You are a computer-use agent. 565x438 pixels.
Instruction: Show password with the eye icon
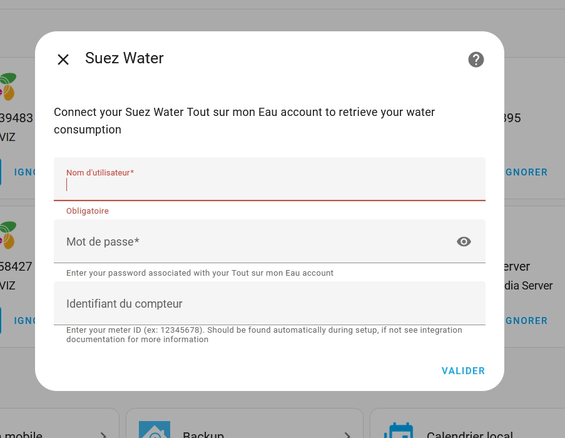[464, 241]
